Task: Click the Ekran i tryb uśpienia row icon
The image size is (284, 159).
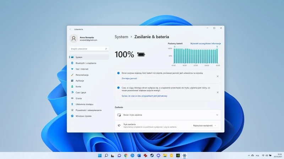Action: [x=119, y=115]
